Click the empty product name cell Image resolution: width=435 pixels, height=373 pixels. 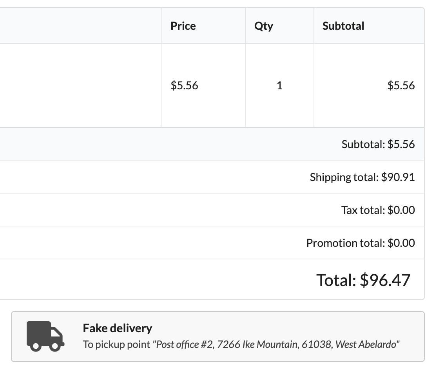pos(78,85)
